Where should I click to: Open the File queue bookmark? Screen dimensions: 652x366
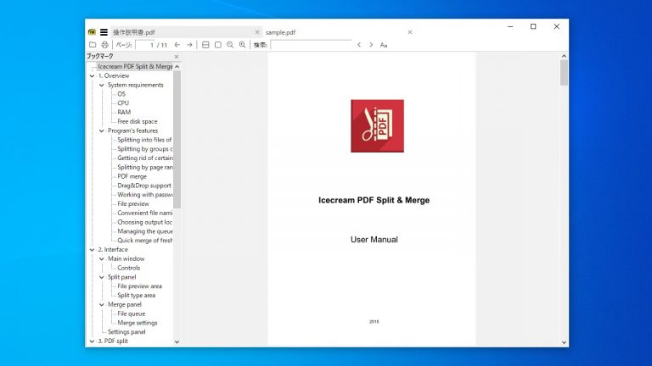point(131,313)
